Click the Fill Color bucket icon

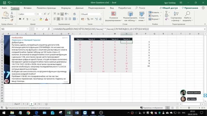41,19
